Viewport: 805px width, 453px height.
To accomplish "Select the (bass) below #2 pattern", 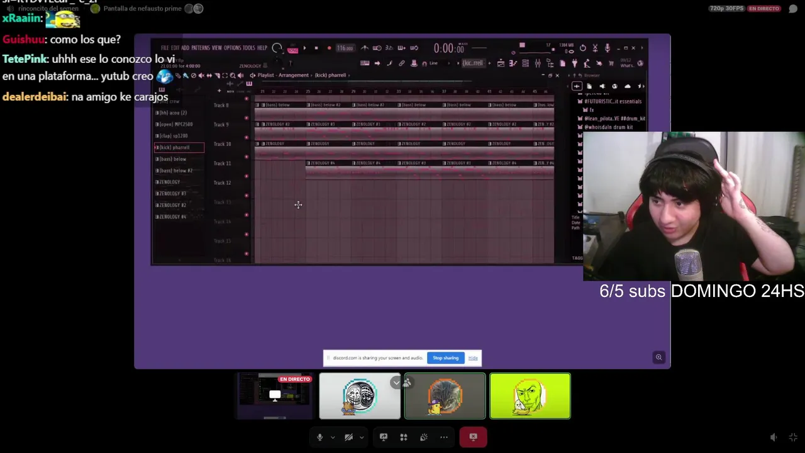I will 174,171.
